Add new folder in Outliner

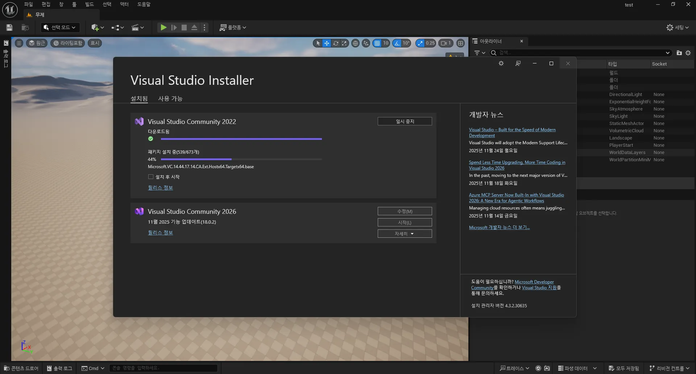pos(679,53)
